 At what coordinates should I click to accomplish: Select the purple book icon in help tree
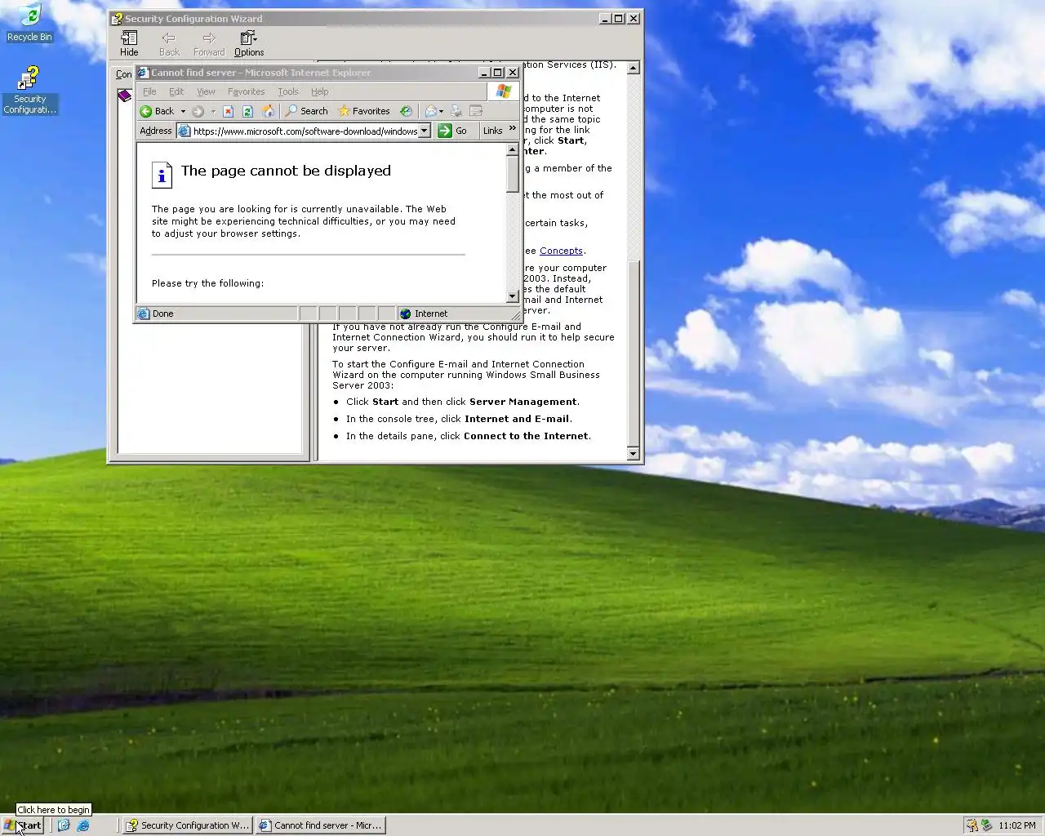pyautogui.click(x=124, y=96)
